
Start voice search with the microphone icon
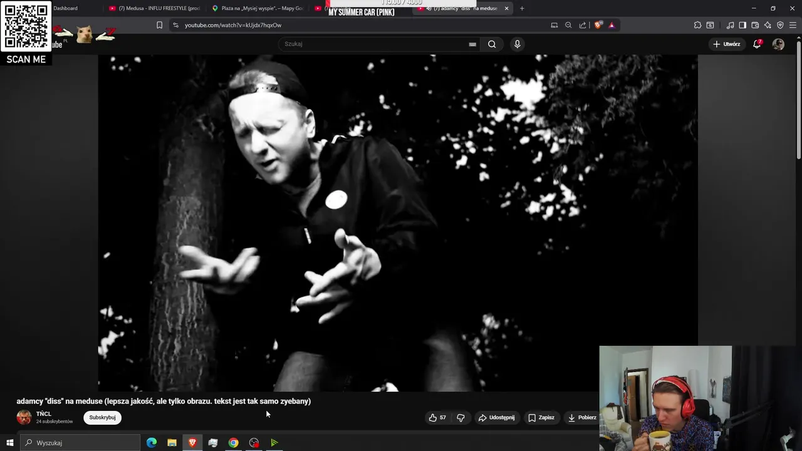point(517,44)
